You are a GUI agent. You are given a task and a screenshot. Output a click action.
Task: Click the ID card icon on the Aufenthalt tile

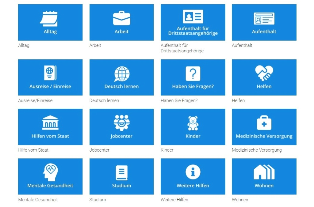click(x=264, y=19)
